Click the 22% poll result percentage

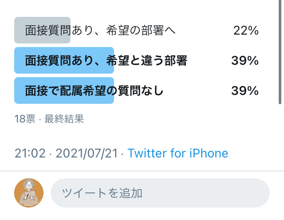tap(245, 30)
